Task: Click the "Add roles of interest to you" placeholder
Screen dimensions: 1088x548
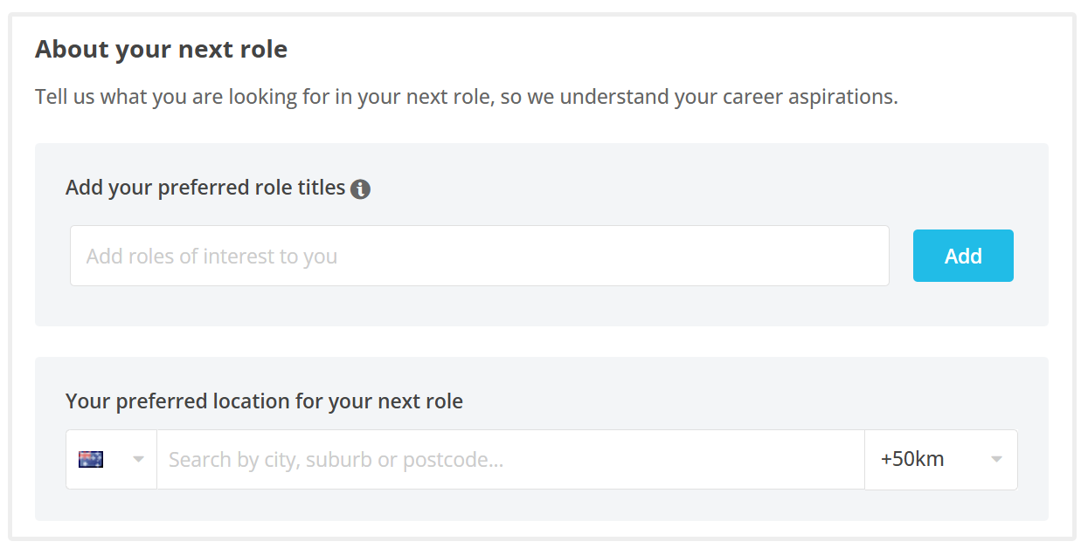Action: pyautogui.click(x=211, y=257)
